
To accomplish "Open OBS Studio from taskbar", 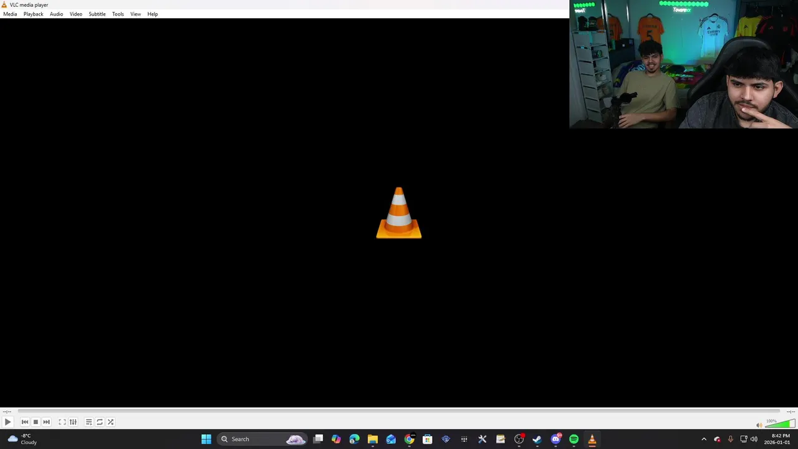I will tap(519, 439).
